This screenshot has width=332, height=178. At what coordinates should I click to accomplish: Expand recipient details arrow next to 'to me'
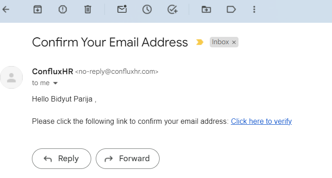(56, 83)
